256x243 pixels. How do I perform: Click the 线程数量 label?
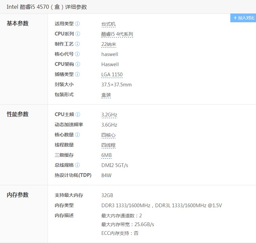[64, 145]
